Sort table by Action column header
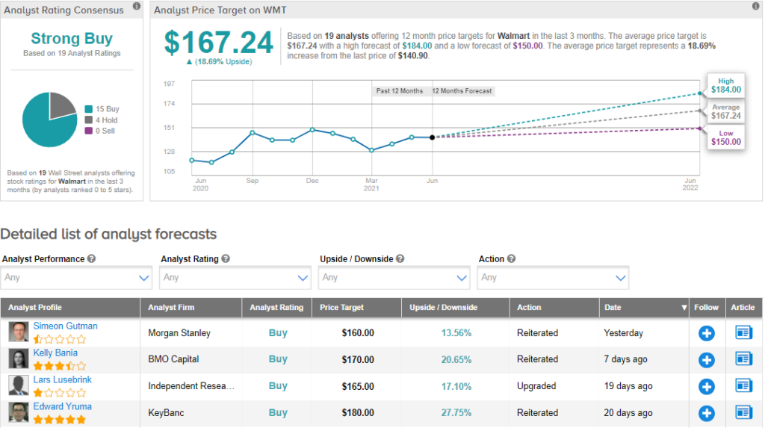765x428 pixels. click(529, 308)
